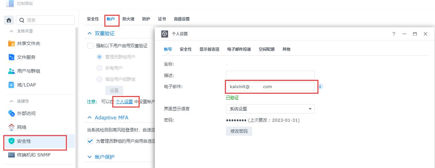Click email info icon beside address field

click(x=320, y=86)
